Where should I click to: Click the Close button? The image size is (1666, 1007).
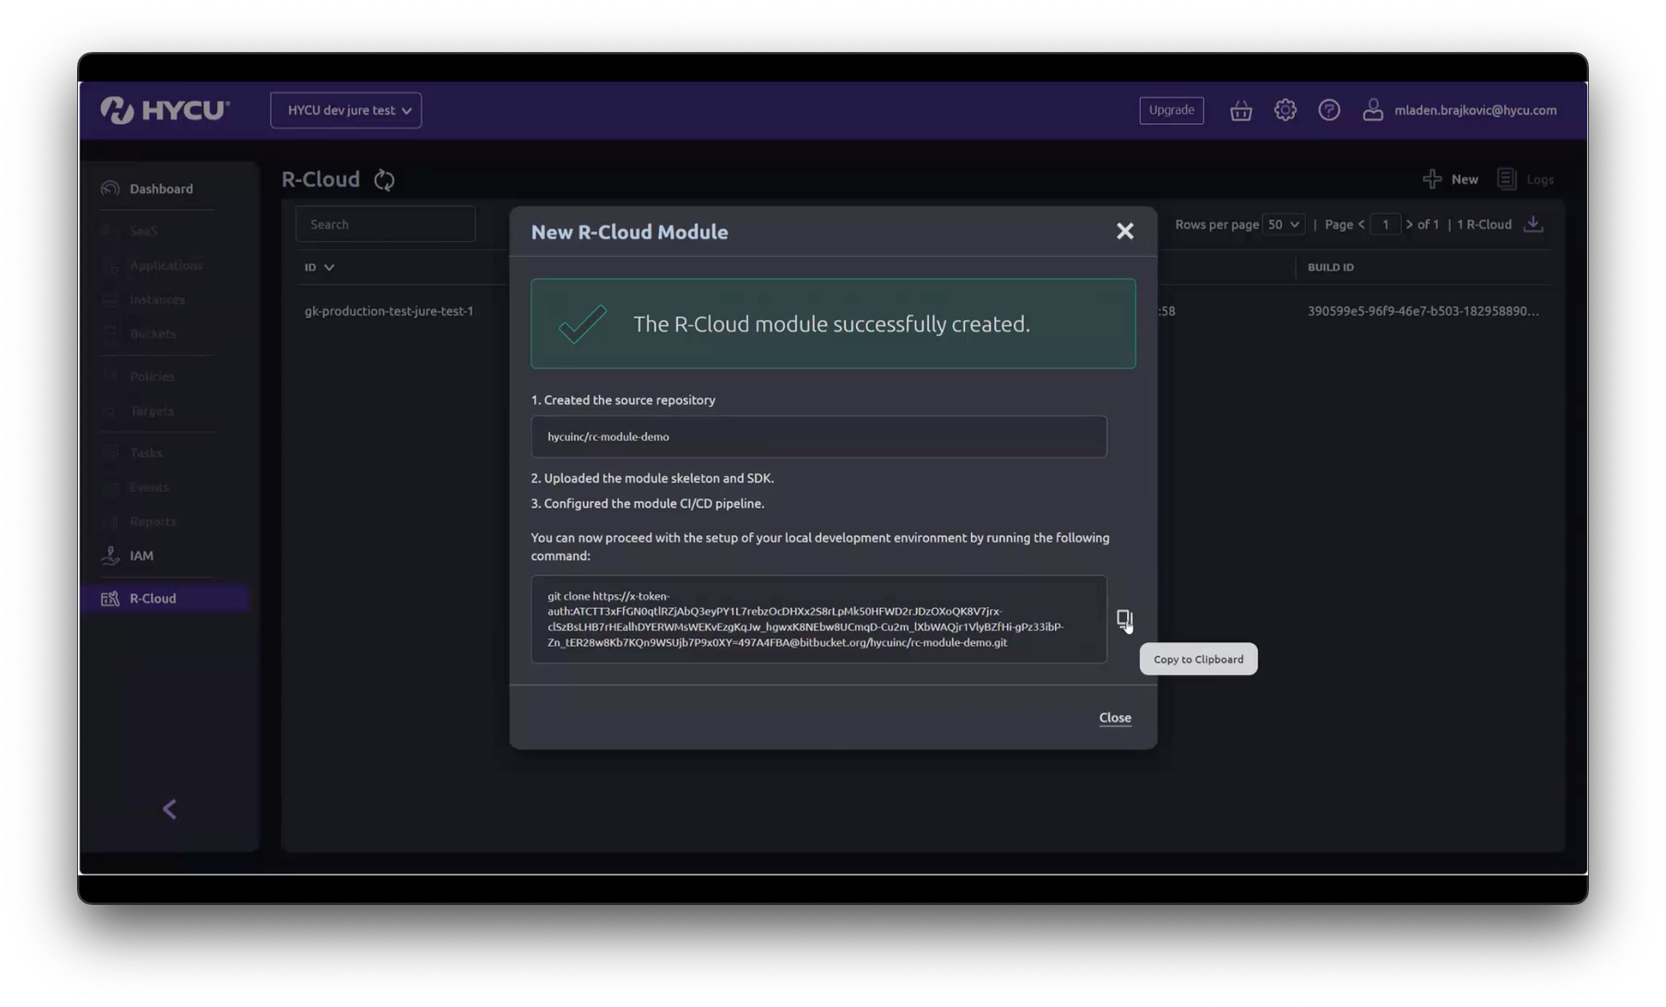(1114, 717)
